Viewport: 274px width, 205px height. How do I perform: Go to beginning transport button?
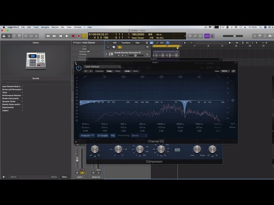(x=60, y=36)
